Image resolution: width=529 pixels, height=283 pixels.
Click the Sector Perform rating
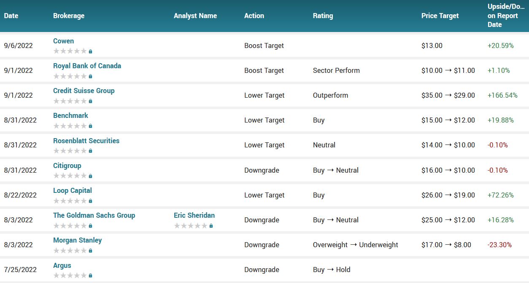[x=336, y=70]
